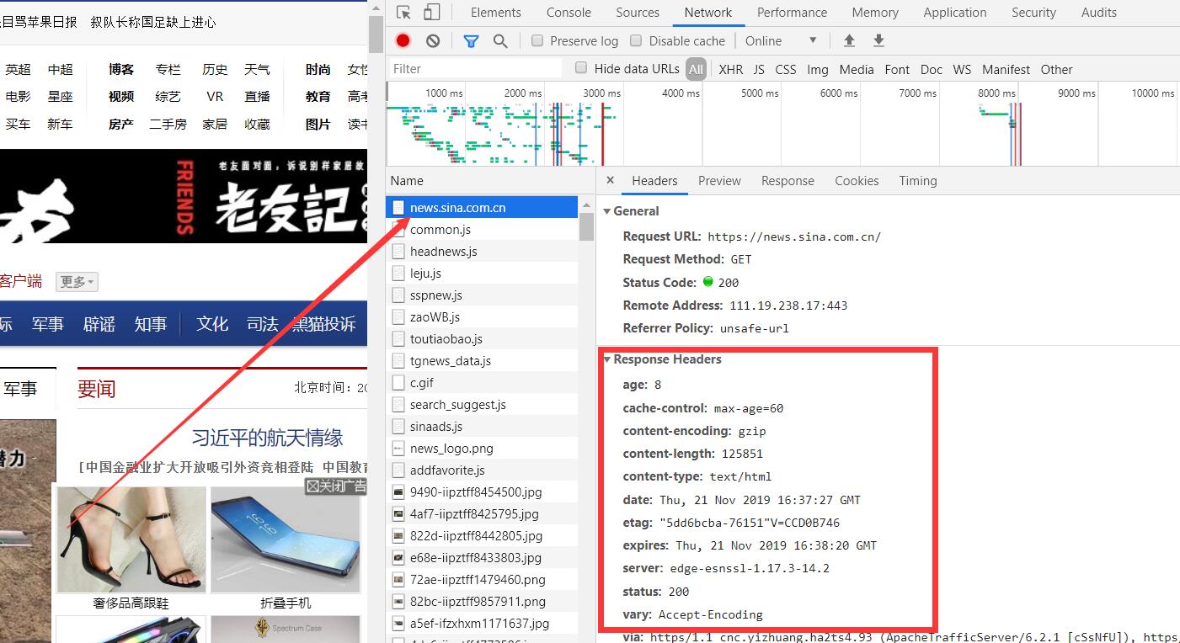Export HAR file download arrow icon
The height and width of the screenshot is (643, 1180).
tap(878, 40)
